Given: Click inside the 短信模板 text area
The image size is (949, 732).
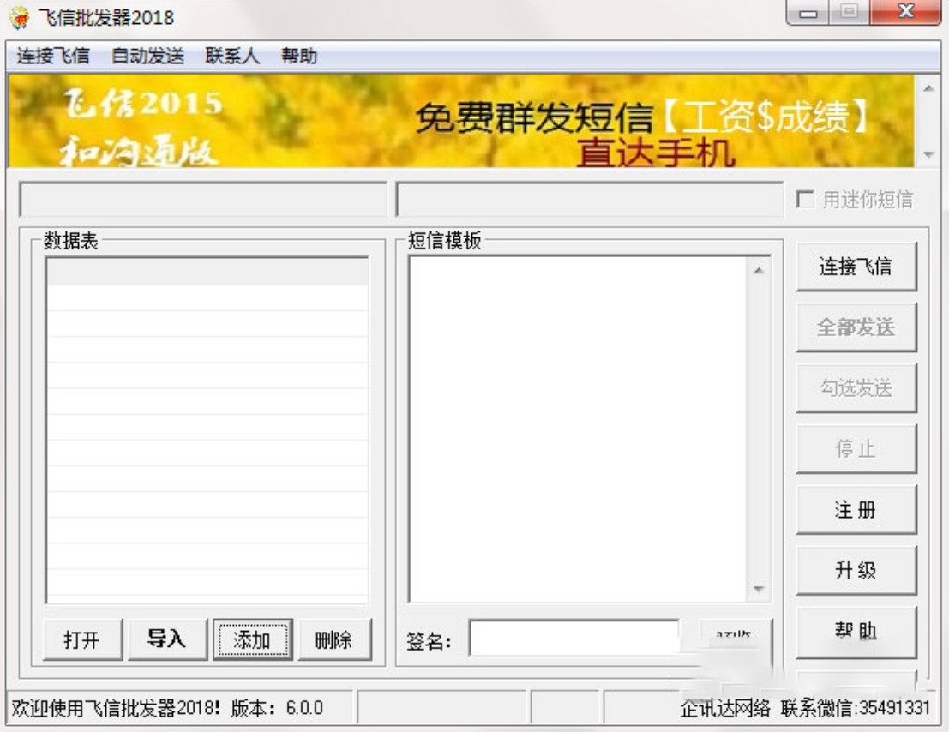Looking at the screenshot, I should pos(578,429).
